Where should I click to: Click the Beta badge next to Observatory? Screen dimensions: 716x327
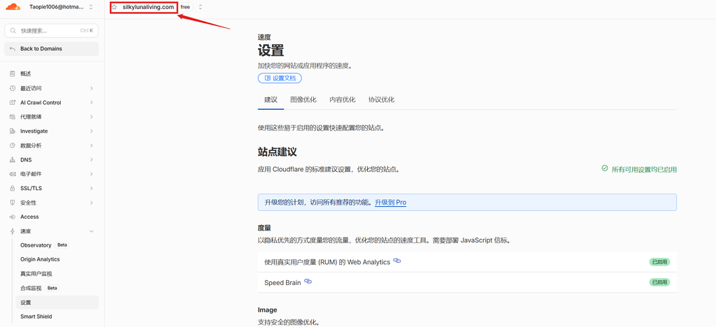(62, 245)
